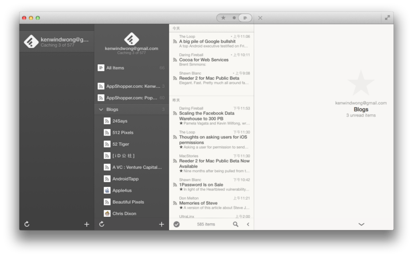
Task: Switch to all items filter
Action: coord(245,18)
